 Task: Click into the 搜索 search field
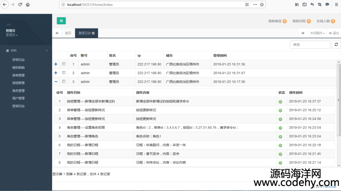tap(310, 44)
